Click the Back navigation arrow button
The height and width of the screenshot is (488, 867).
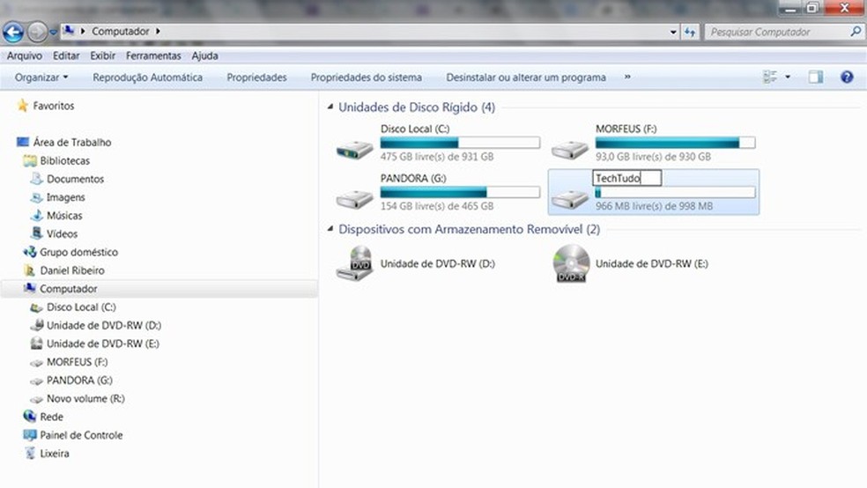point(13,32)
